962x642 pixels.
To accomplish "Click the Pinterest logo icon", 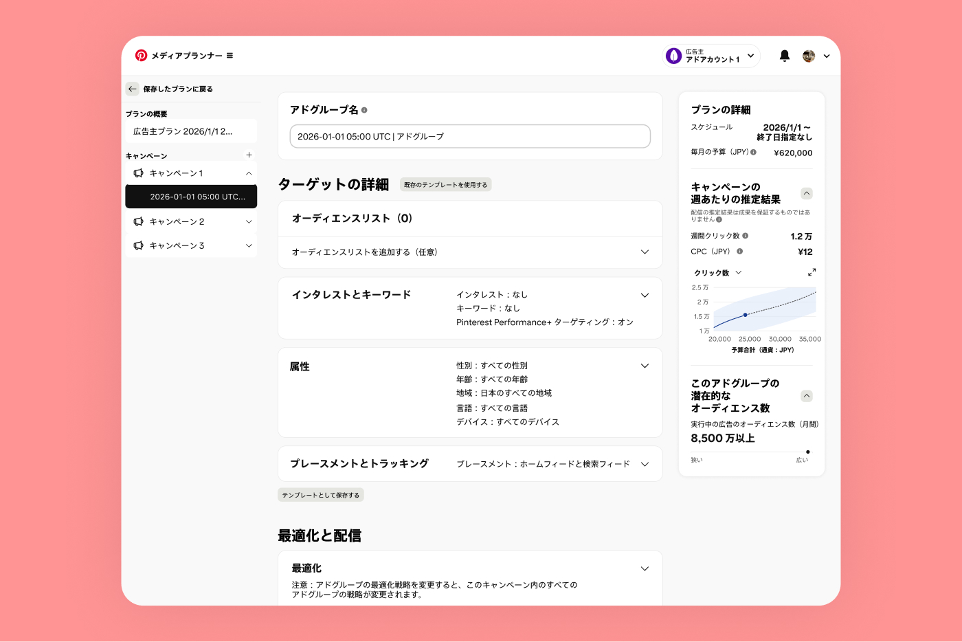I will (x=141, y=56).
